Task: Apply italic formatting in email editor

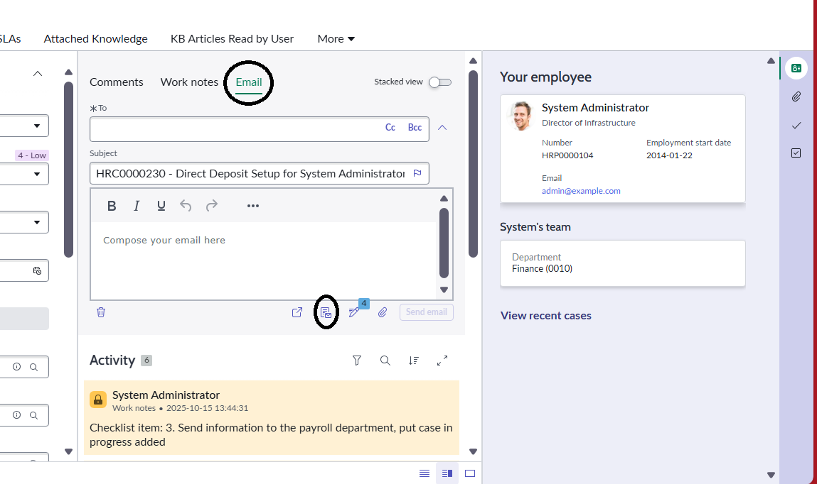Action: (137, 206)
